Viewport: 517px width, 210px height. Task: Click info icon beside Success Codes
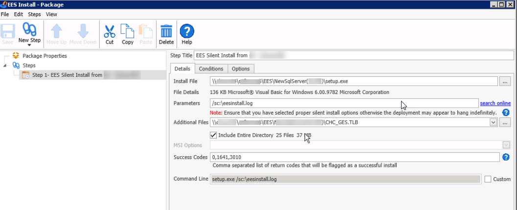point(506,157)
